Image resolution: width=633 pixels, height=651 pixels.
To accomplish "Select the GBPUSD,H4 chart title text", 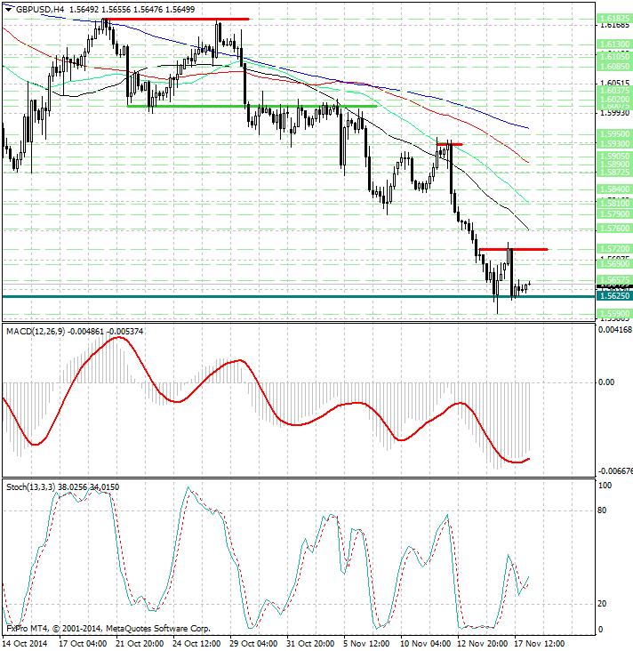I will tap(40, 9).
